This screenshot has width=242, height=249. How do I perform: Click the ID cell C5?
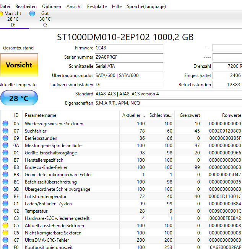coord(16,226)
